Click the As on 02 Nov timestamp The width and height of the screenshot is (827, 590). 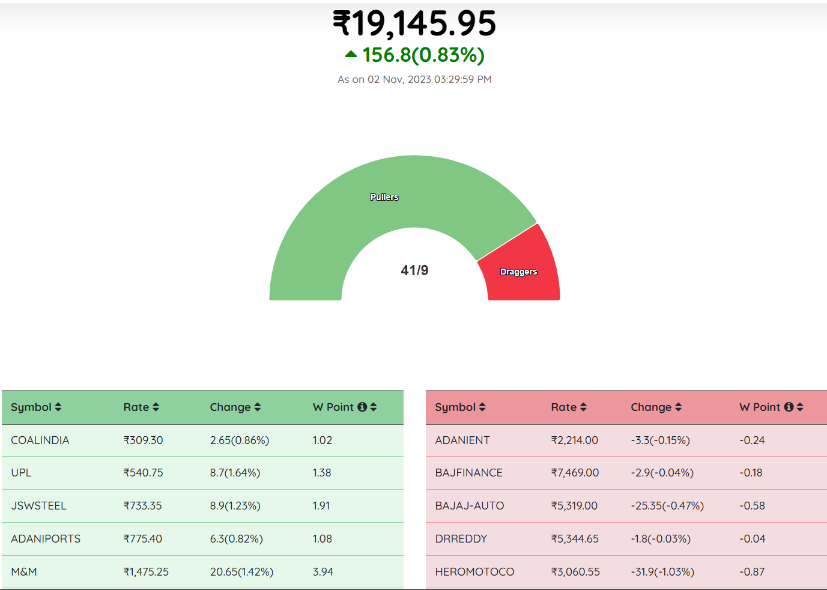(x=414, y=79)
